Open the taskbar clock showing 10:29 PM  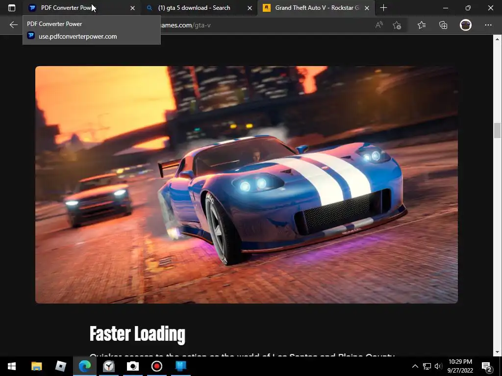460,366
